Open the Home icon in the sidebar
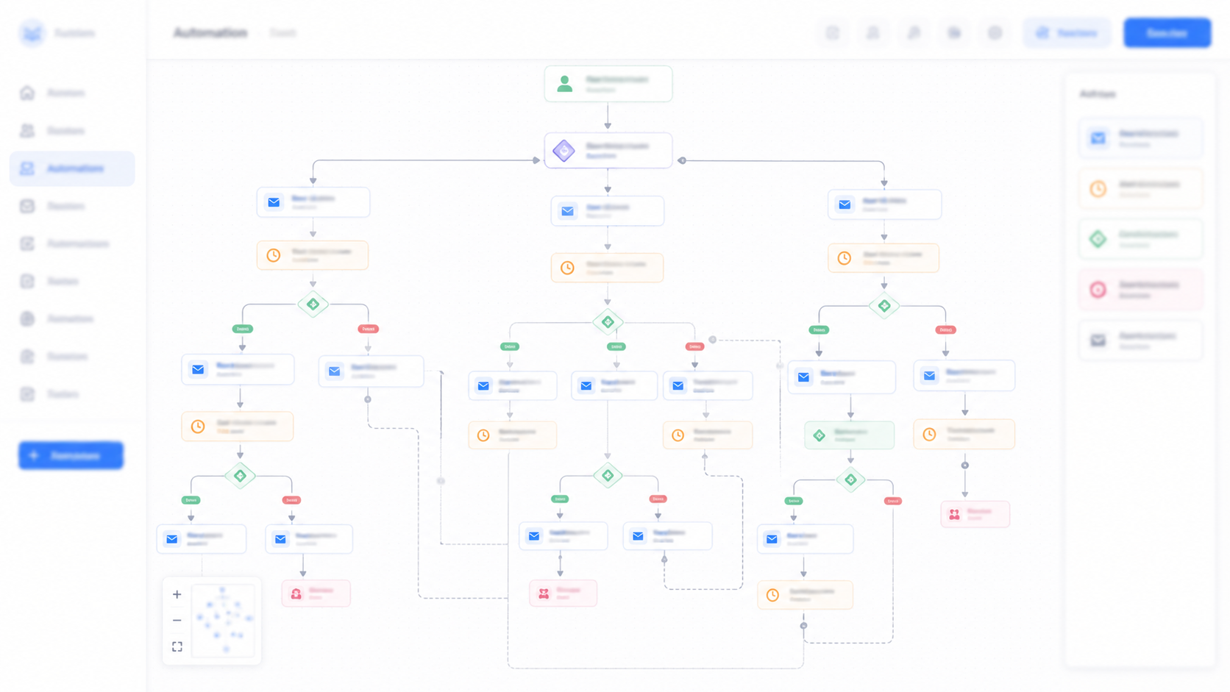The image size is (1230, 692). pos(27,93)
